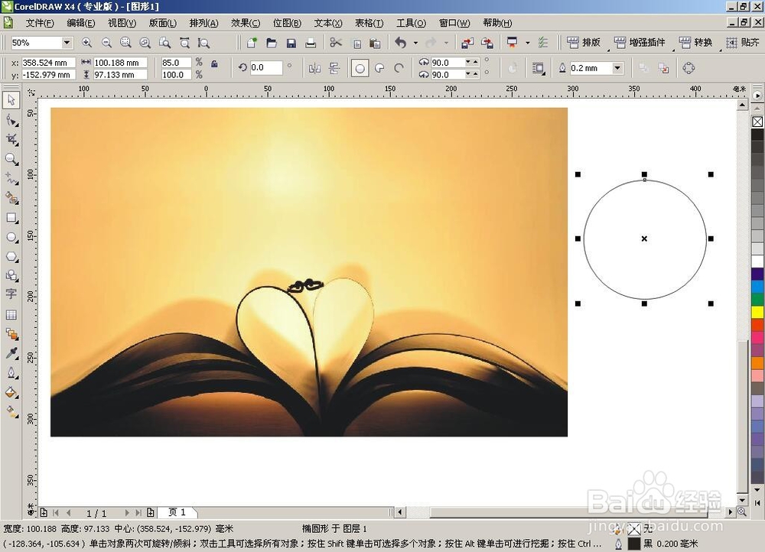
Task: Toggle the lock ratio padlock
Action: (x=213, y=63)
